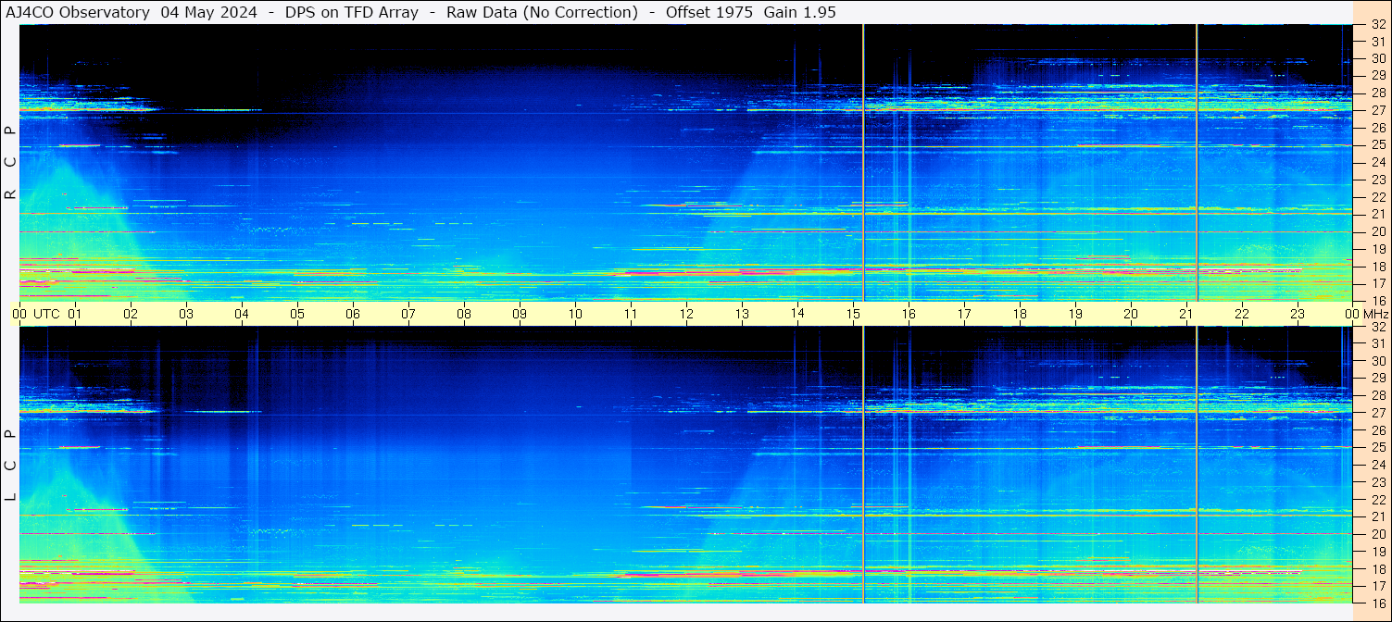Screen dimensions: 1392x622
Task: Click the 18 hour label on the time axis
Action: [1020, 314]
